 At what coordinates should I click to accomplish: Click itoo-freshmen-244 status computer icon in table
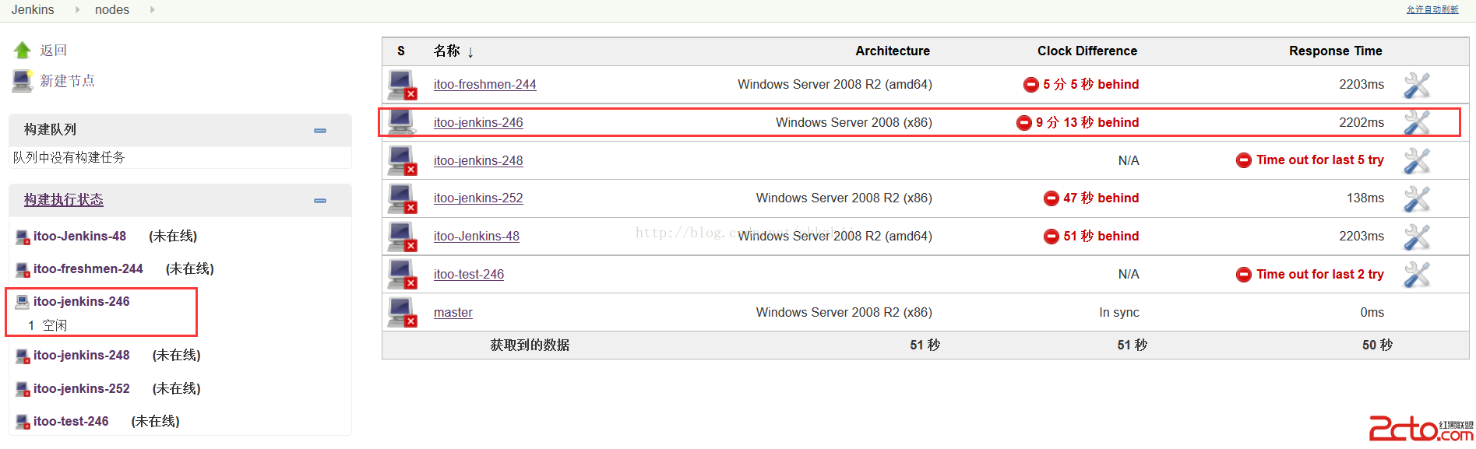[403, 85]
